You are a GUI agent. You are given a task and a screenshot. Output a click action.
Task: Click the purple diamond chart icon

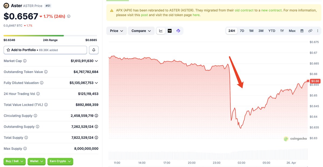(178, 31)
